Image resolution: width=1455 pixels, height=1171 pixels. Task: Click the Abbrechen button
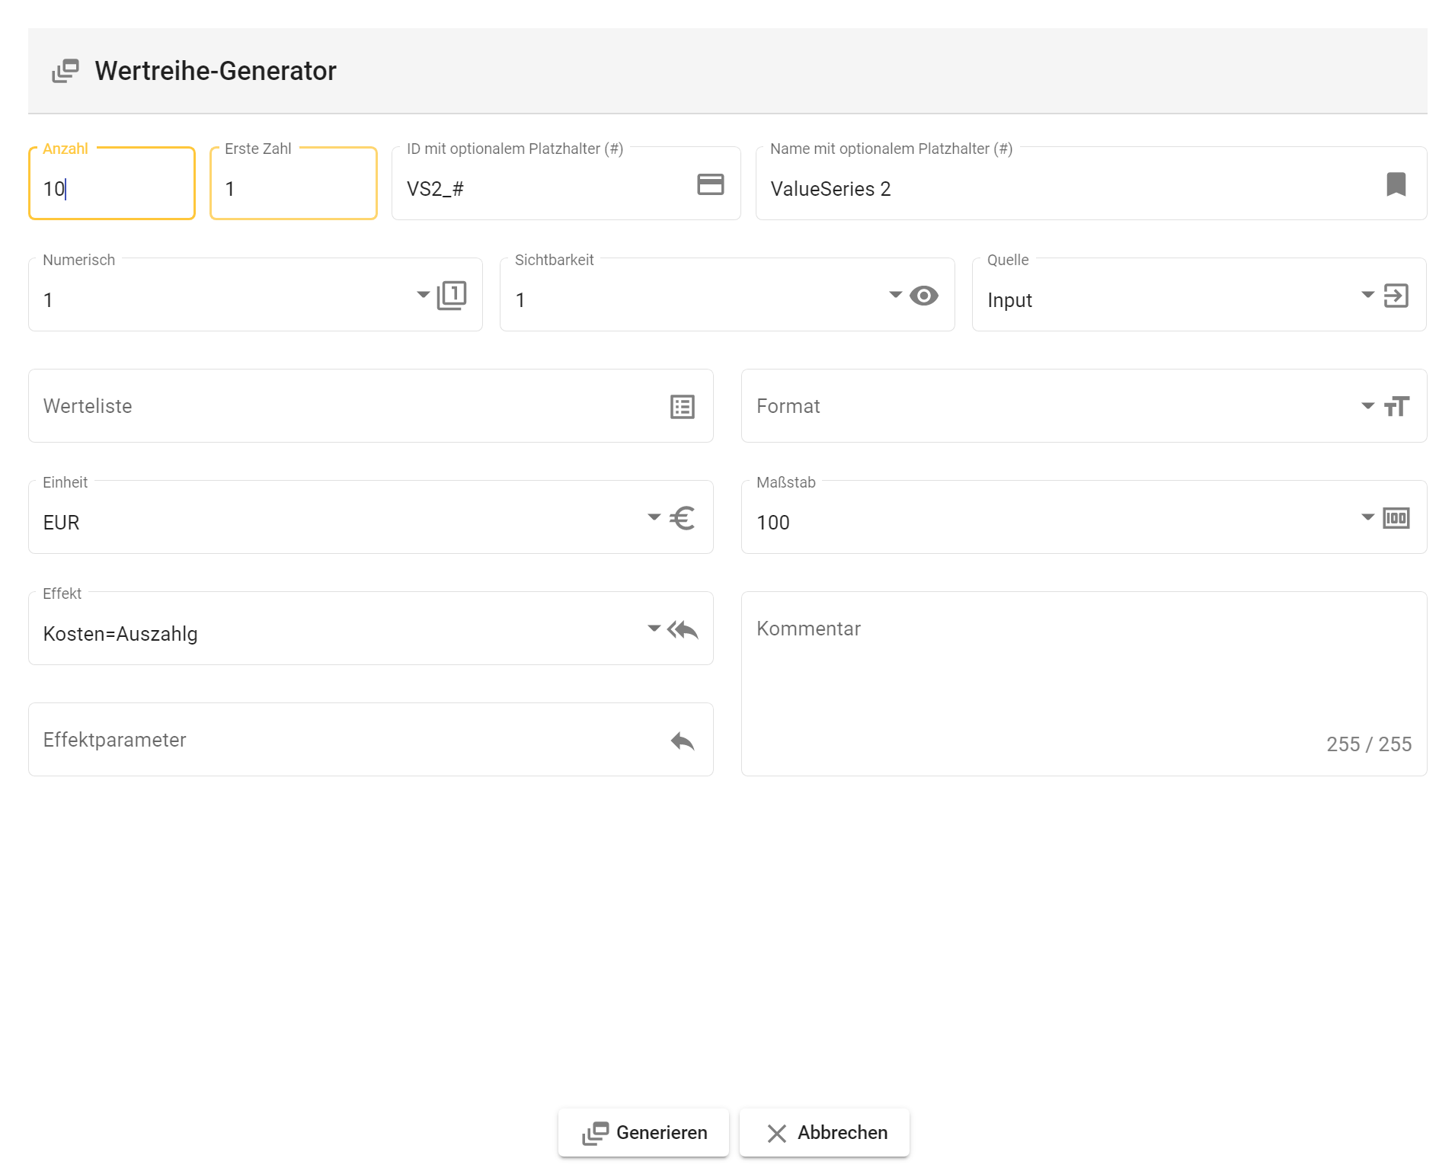(824, 1133)
